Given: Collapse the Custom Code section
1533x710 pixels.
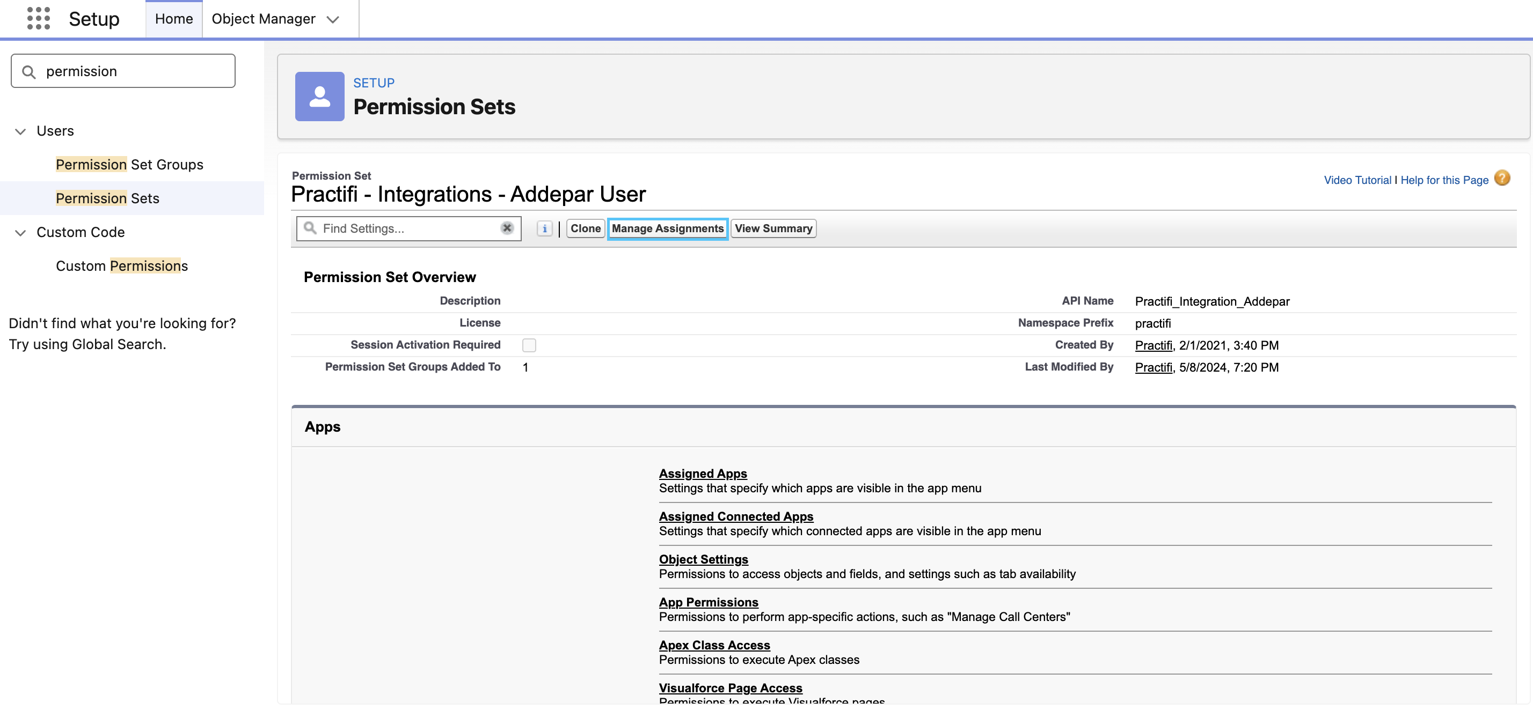Looking at the screenshot, I should click(20, 233).
